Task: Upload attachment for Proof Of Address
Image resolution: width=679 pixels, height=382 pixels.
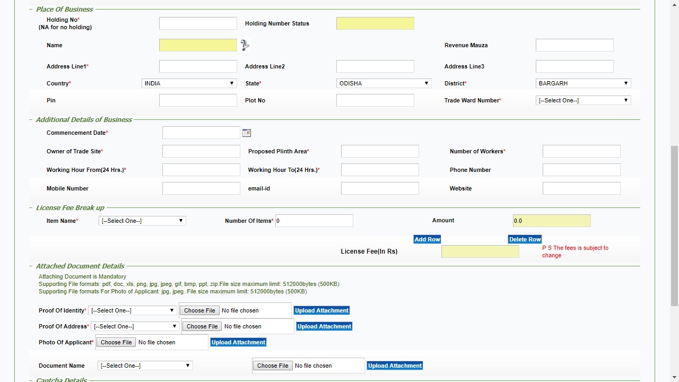Action: coord(324,326)
